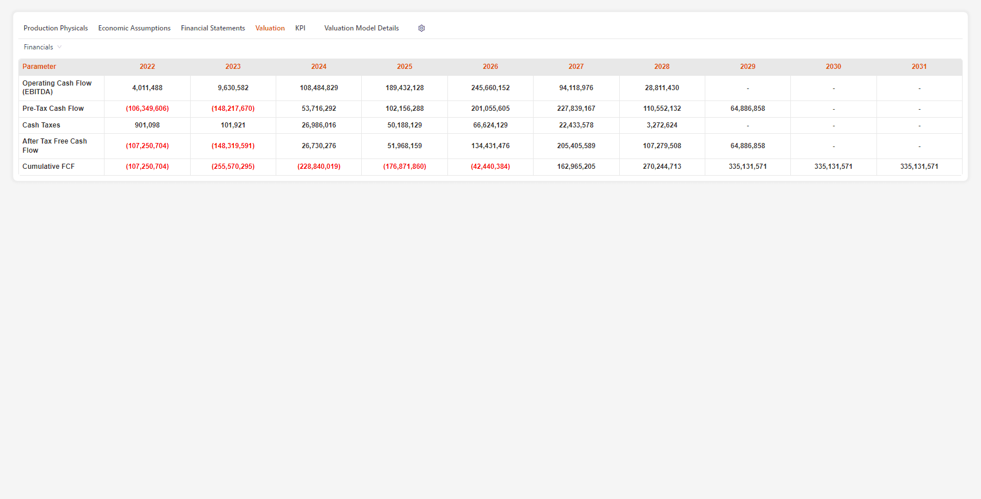Select the Valuation tab
981x499 pixels.
(x=270, y=28)
